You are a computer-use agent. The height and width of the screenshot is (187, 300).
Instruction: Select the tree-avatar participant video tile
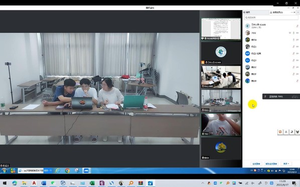pos(221,148)
